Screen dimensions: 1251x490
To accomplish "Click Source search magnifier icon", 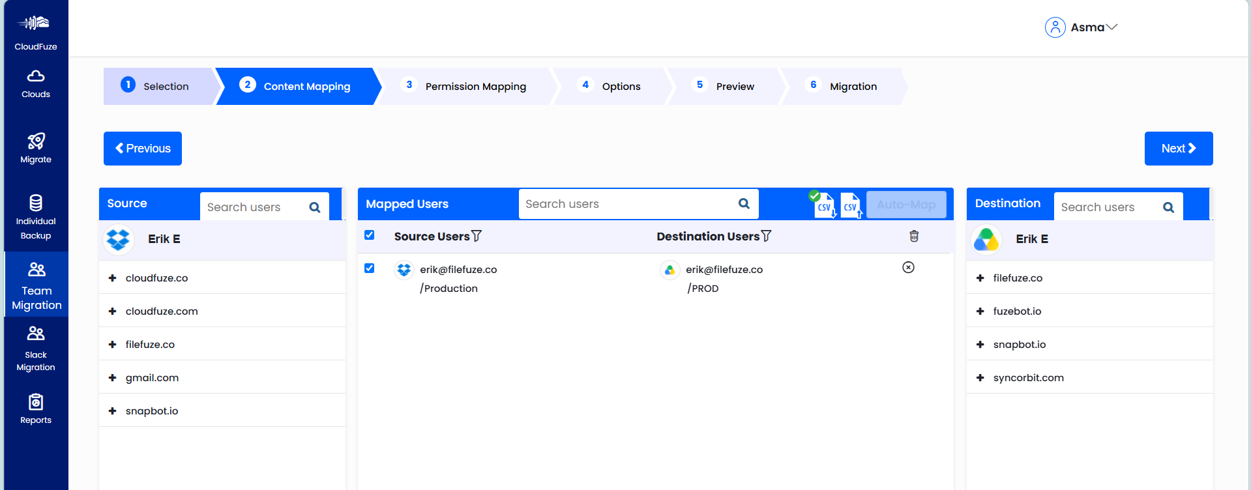I will click(x=315, y=207).
